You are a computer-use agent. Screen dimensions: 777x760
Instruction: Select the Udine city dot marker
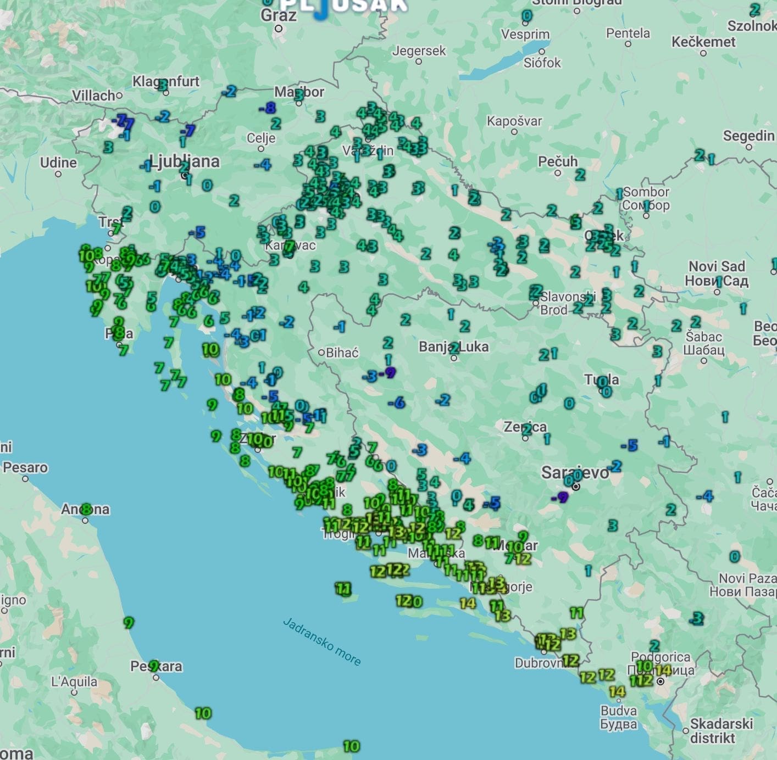(58, 174)
